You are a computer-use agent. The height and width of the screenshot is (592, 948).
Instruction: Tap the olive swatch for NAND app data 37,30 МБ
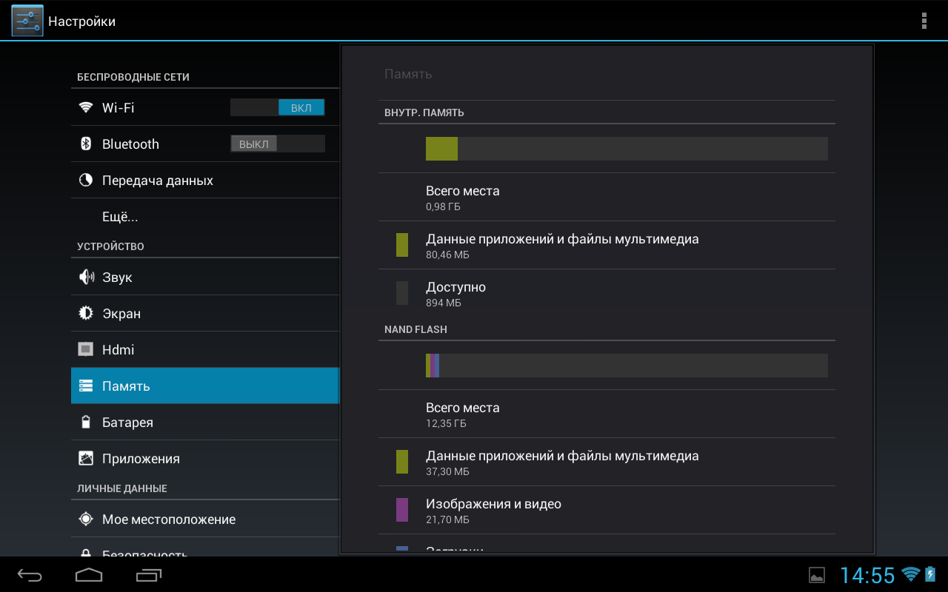tap(402, 462)
